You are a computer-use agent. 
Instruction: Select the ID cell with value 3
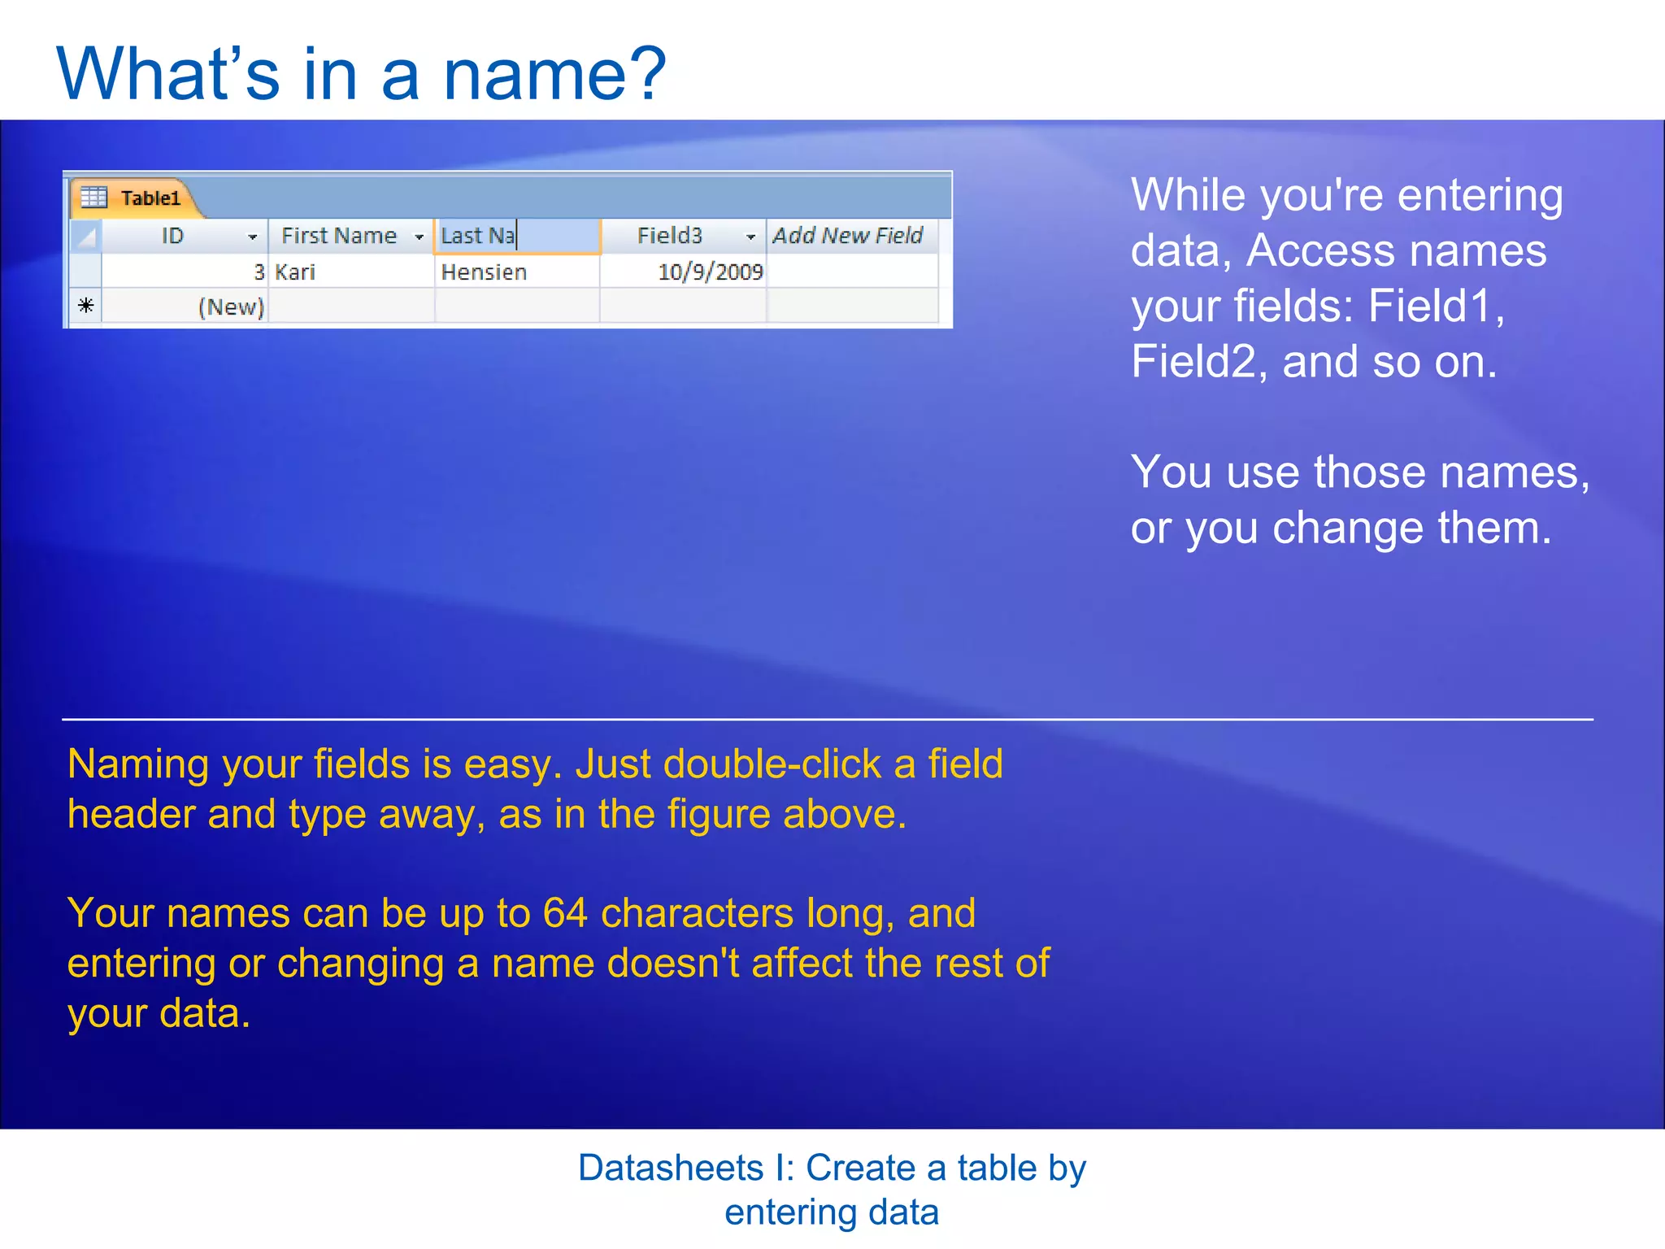(185, 272)
